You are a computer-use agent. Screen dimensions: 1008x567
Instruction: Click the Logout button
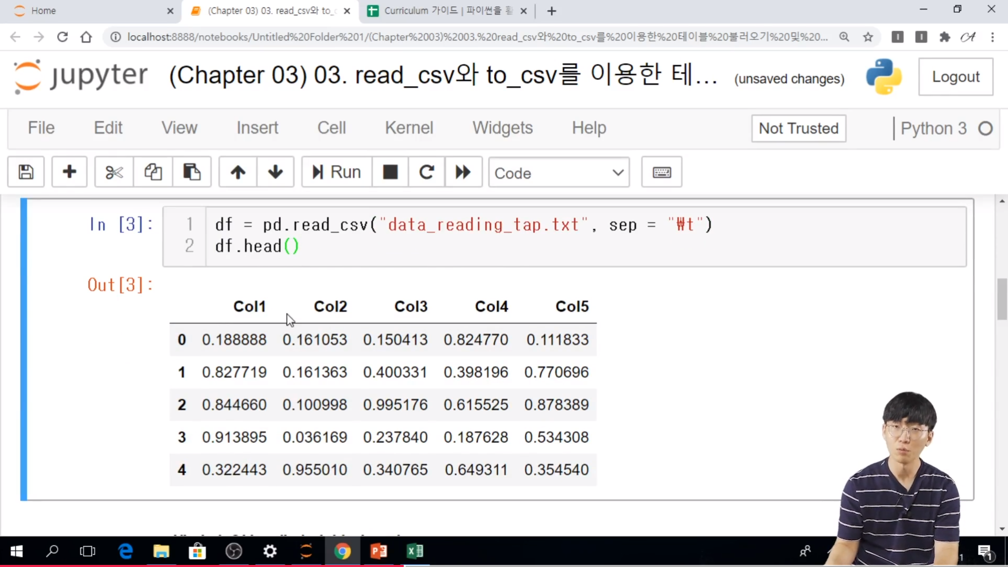click(x=955, y=77)
